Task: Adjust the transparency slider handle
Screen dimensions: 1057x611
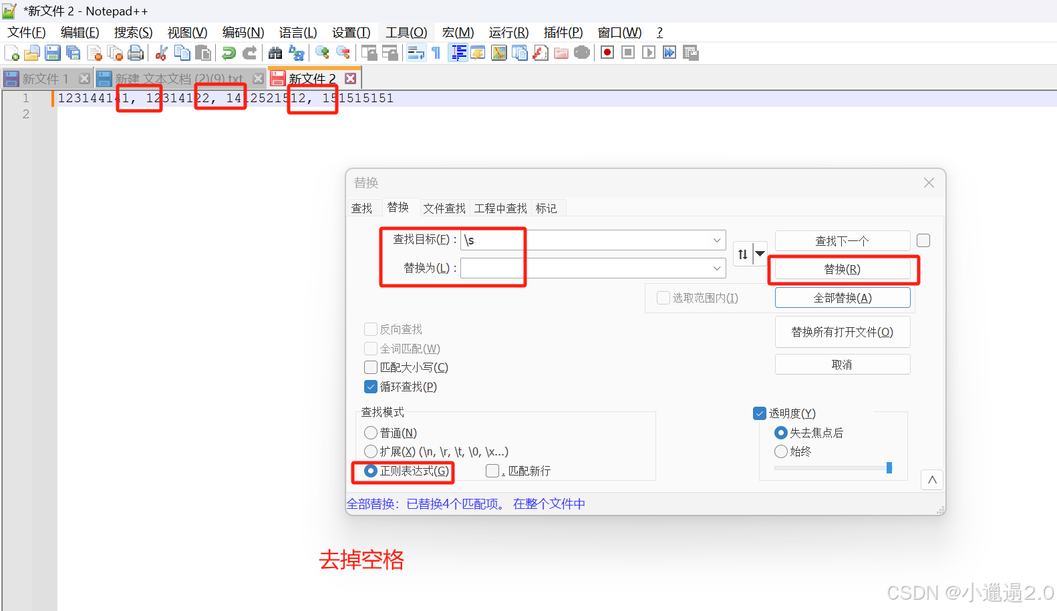Action: tap(889, 467)
